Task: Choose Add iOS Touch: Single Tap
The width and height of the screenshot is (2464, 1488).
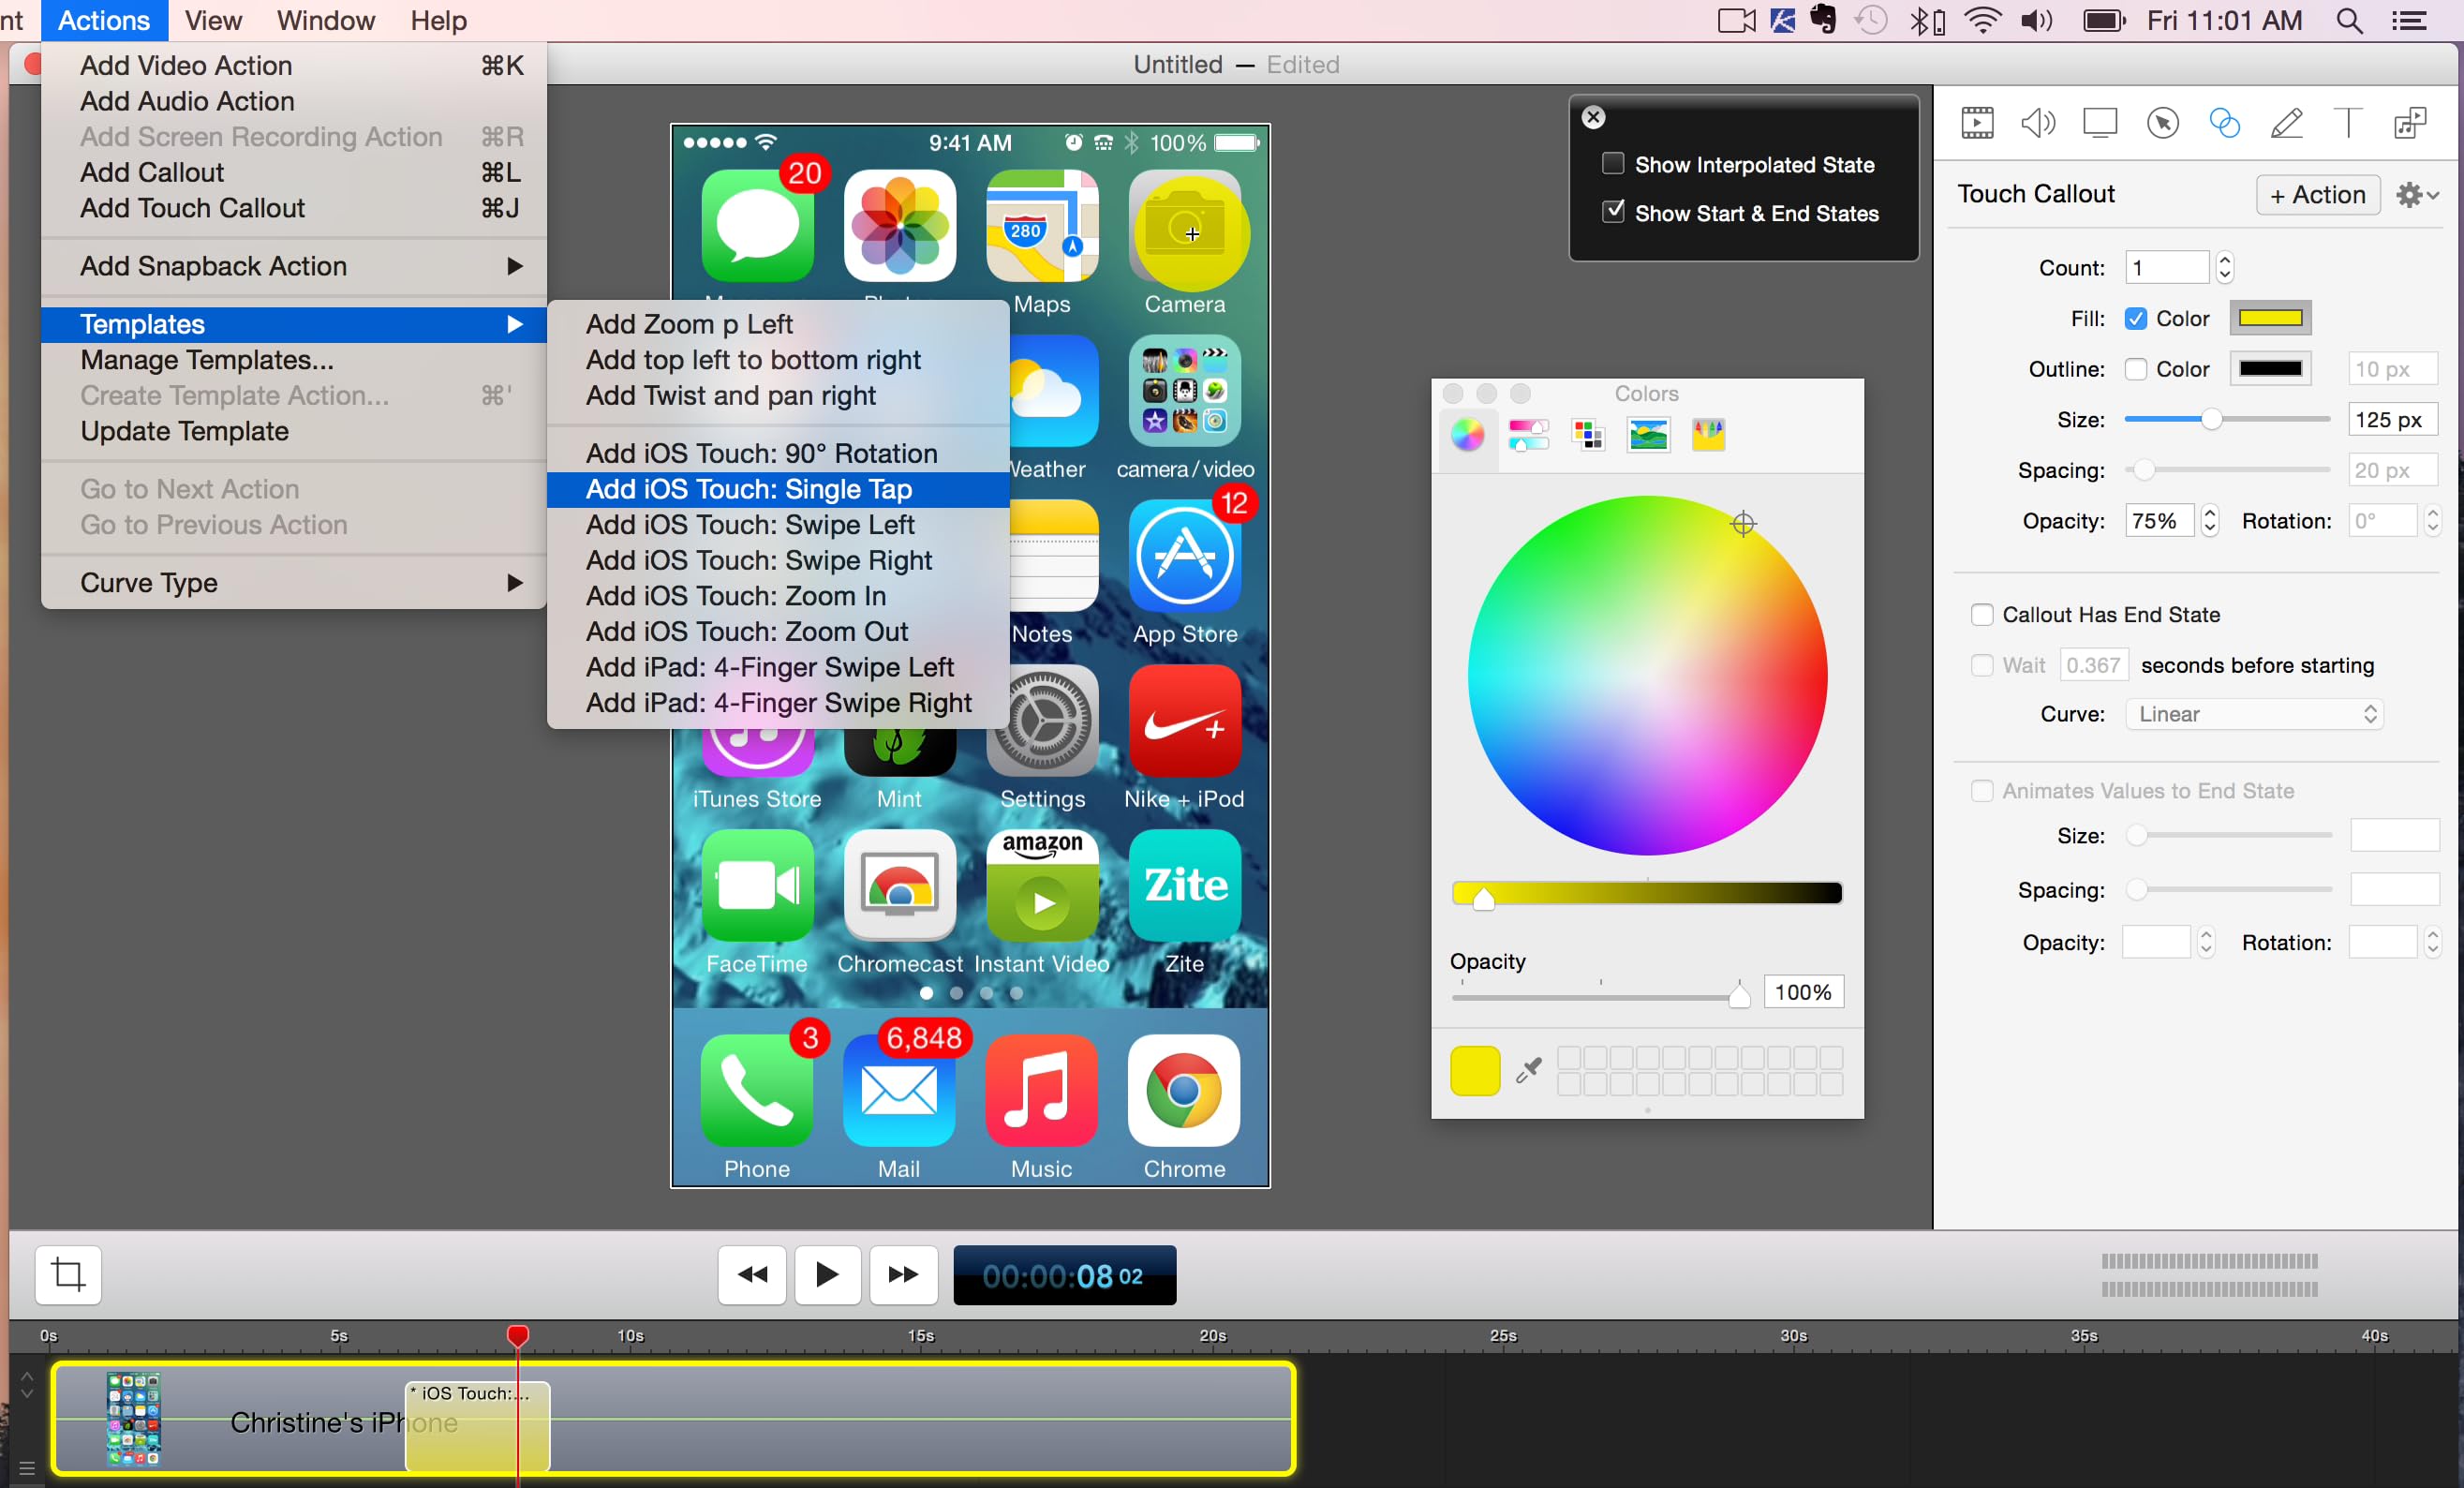Action: pyautogui.click(x=778, y=489)
